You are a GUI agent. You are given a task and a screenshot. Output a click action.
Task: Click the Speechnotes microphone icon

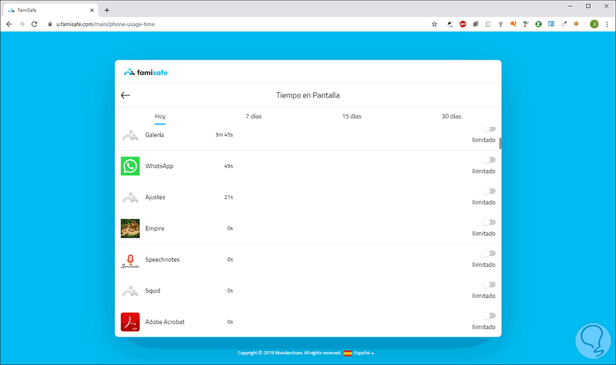coord(130,260)
